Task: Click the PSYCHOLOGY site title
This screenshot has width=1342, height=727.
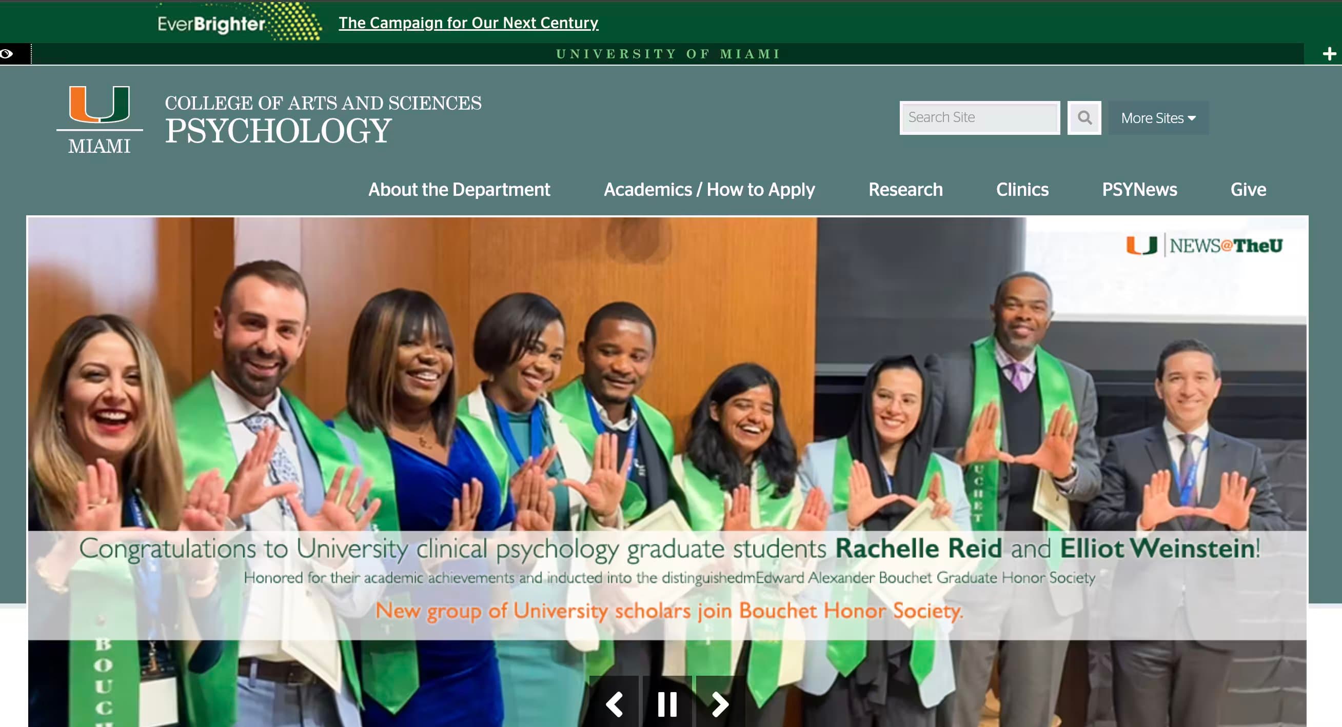Action: point(278,131)
